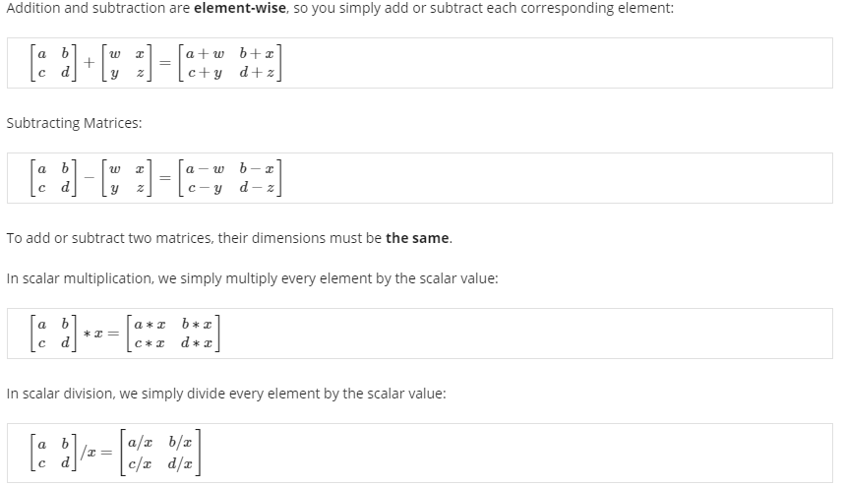Click the bold "element-wise" text
844x487 pixels.
point(243,8)
